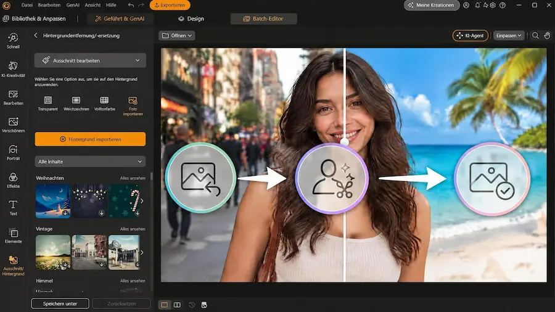Show more Weihnachten backgrounds with arrow
The image size is (555, 312).
[142, 200]
